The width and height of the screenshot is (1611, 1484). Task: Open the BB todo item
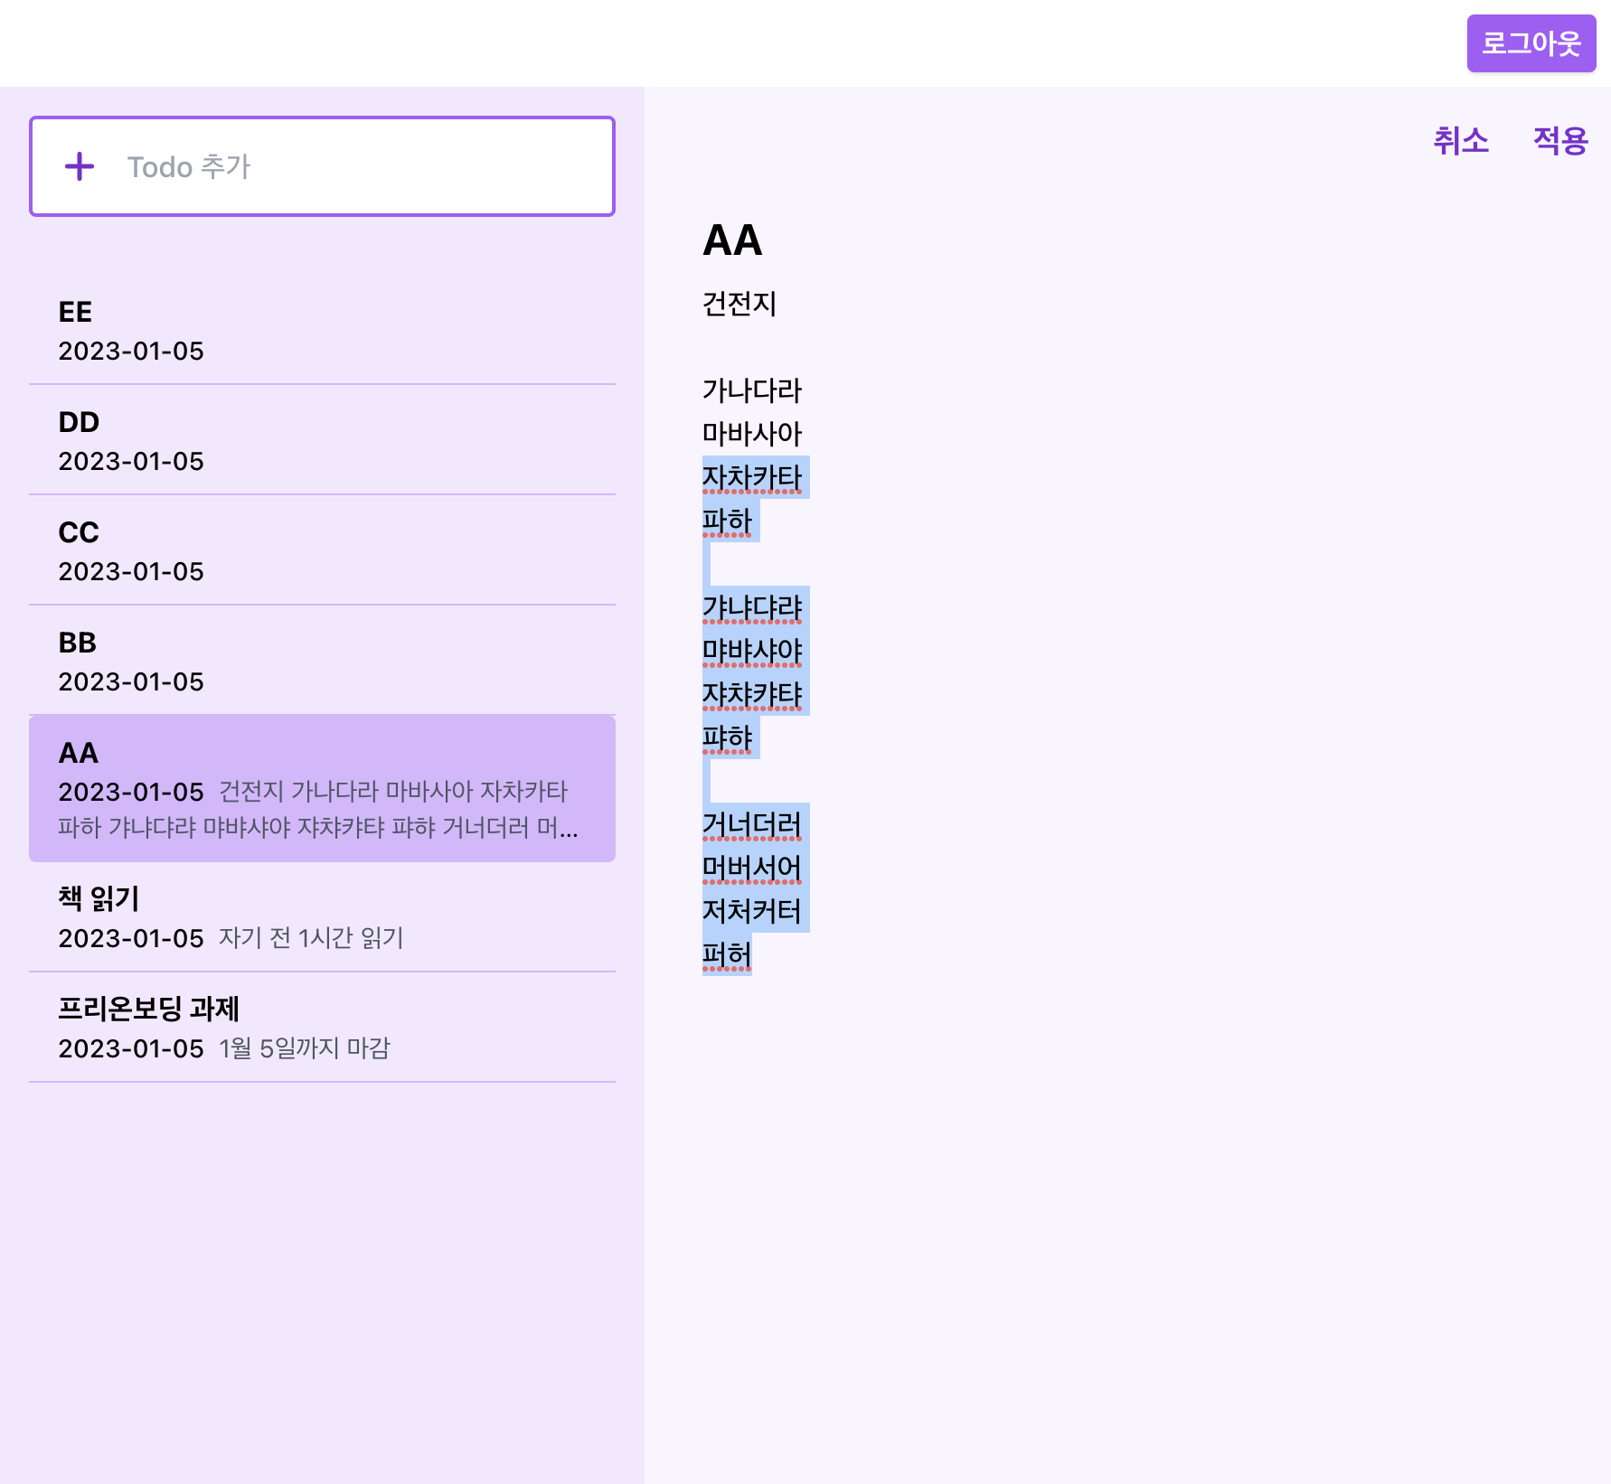pyautogui.click(x=322, y=661)
